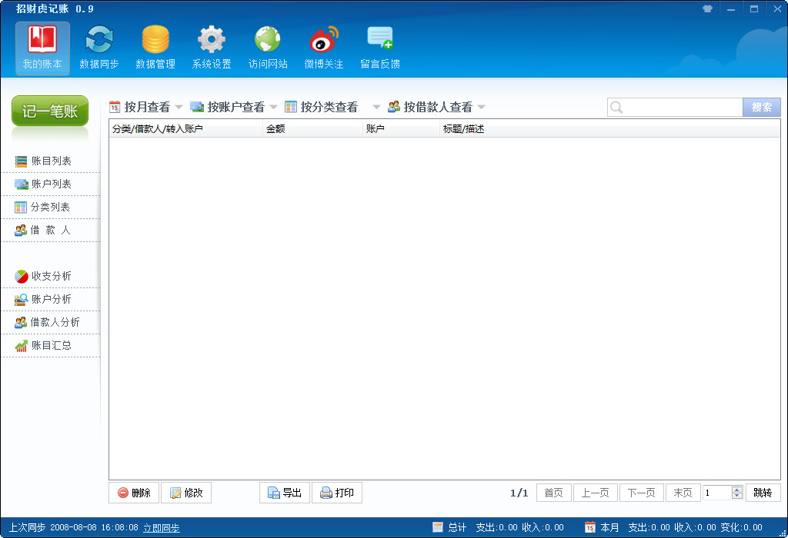Click the 访问网站 globe icon
Image resolution: width=788 pixels, height=538 pixels.
(x=268, y=39)
